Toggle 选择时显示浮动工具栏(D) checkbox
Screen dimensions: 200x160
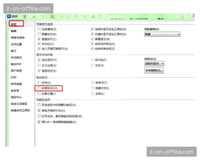(x=92, y=29)
